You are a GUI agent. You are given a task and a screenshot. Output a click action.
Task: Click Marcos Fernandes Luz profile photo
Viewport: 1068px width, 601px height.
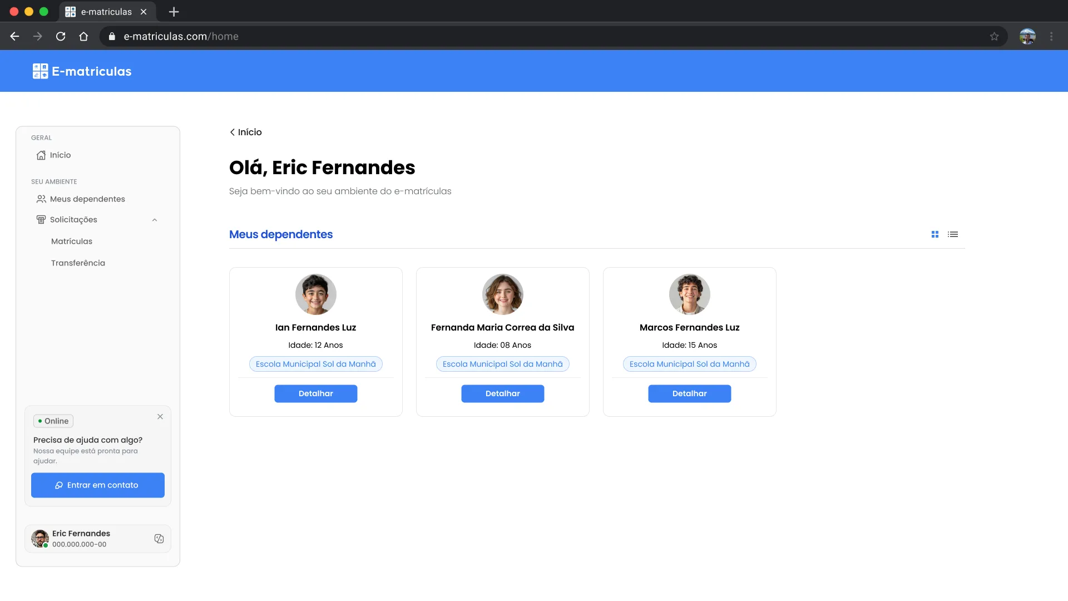pyautogui.click(x=690, y=294)
